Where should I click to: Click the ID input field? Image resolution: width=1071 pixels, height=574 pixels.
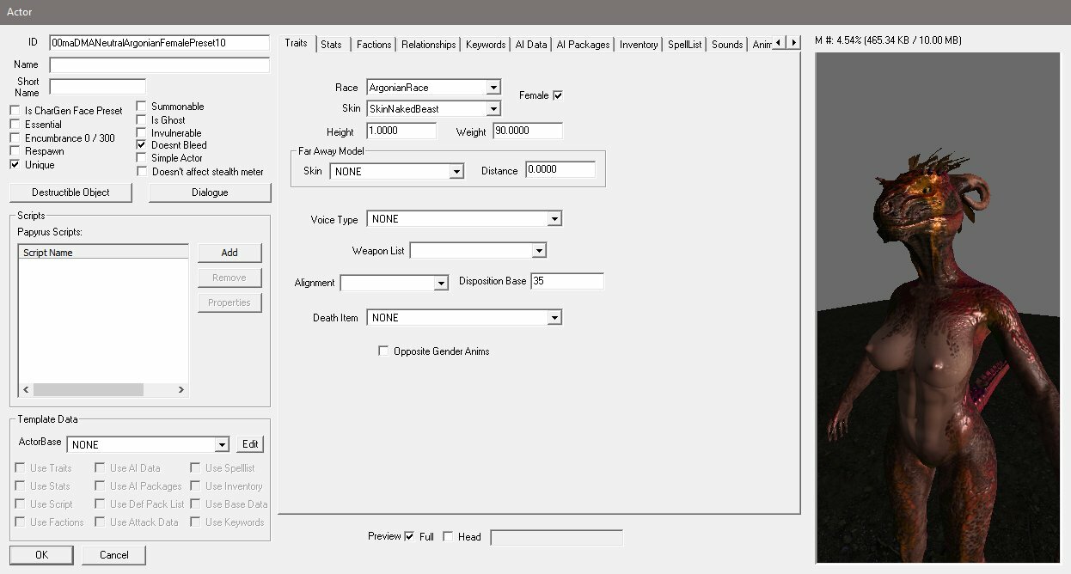(160, 43)
